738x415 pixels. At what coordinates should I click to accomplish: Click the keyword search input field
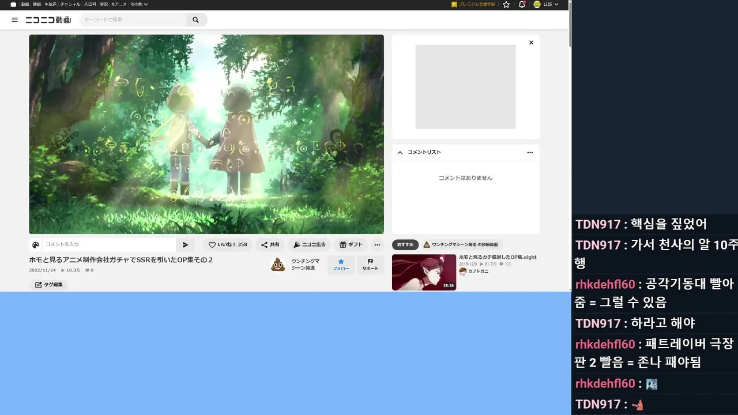pos(133,20)
